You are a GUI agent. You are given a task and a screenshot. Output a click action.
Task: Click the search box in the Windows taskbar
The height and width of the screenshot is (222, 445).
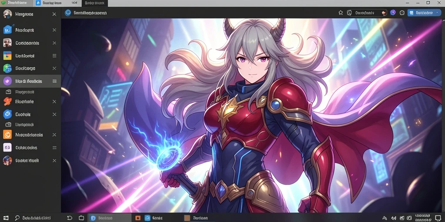click(x=39, y=218)
